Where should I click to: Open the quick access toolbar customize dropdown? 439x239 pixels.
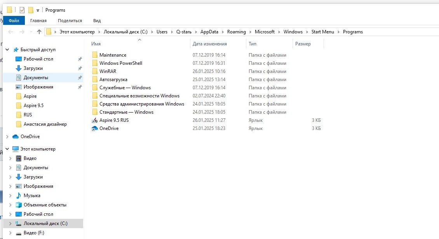pos(38,10)
